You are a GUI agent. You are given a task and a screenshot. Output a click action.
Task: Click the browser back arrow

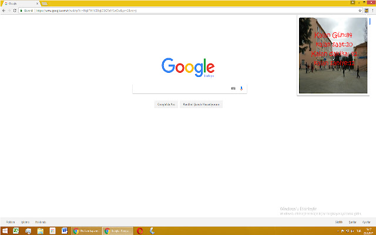pyautogui.click(x=4, y=11)
